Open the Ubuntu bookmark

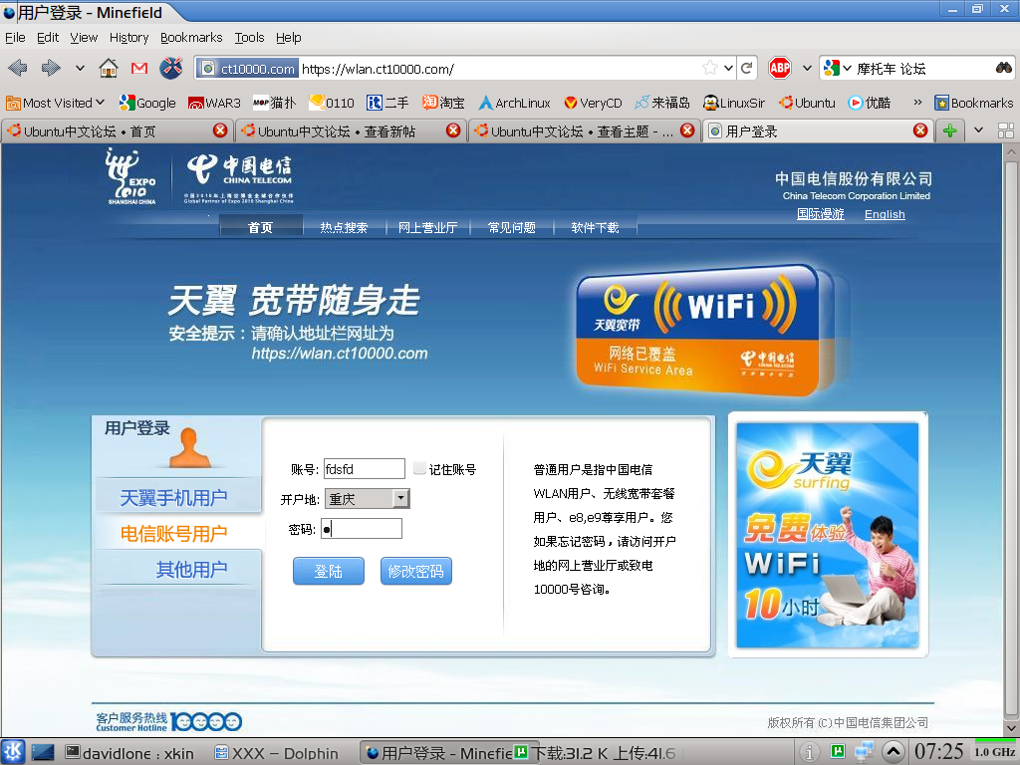tap(807, 103)
